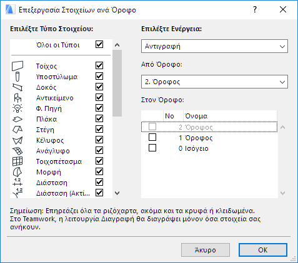Screen dimensions: 298x263
Task: Click the Τοιχοπέτασμα label
Action: click(59, 161)
